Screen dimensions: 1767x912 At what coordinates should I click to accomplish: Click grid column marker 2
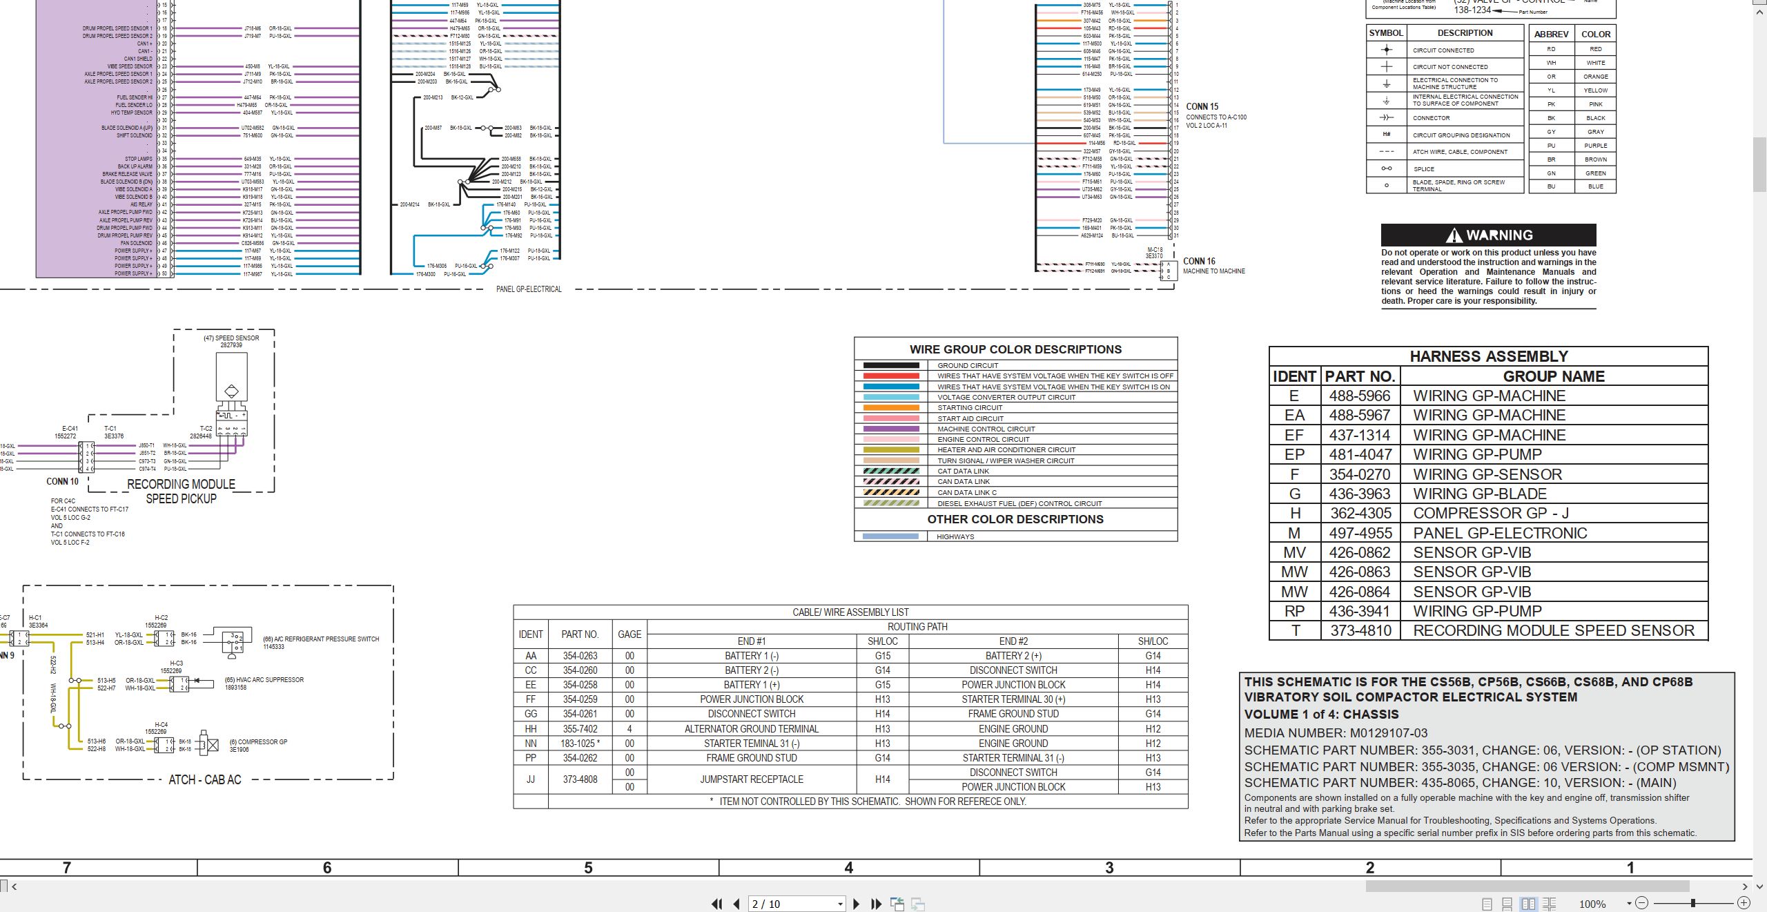pyautogui.click(x=1370, y=868)
